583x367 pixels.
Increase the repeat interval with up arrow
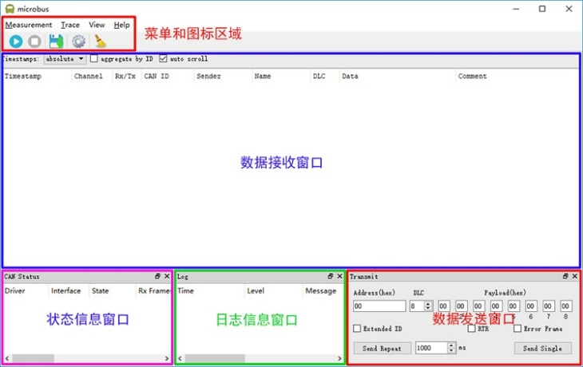coord(451,345)
